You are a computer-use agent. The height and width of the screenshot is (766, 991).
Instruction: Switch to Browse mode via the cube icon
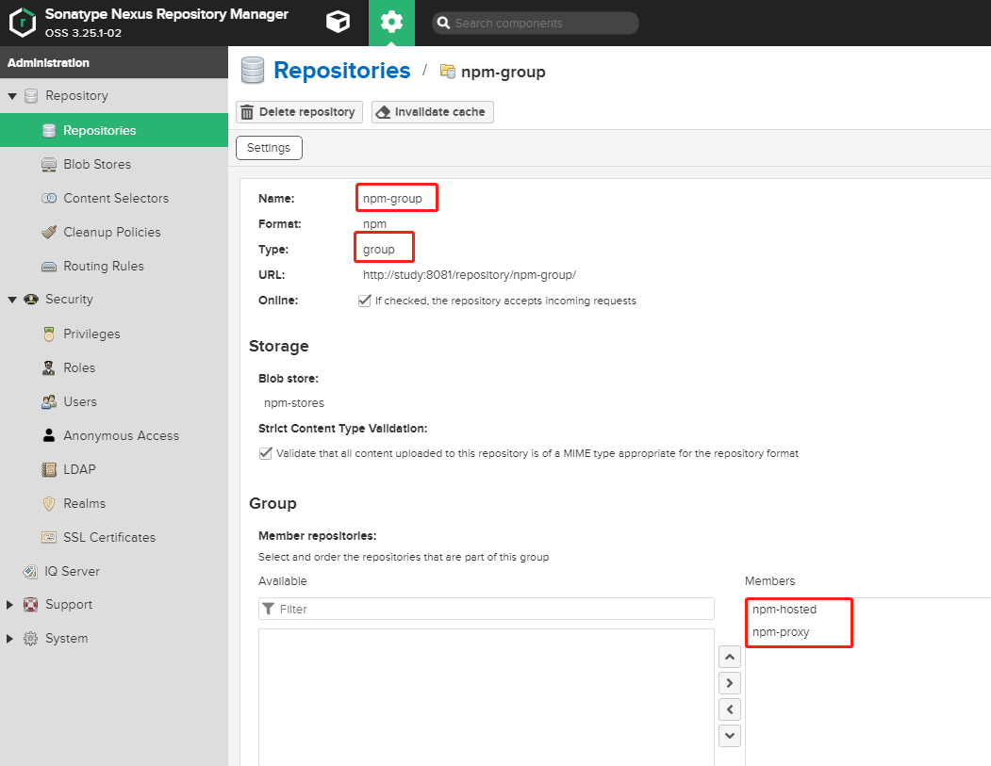pyautogui.click(x=338, y=23)
